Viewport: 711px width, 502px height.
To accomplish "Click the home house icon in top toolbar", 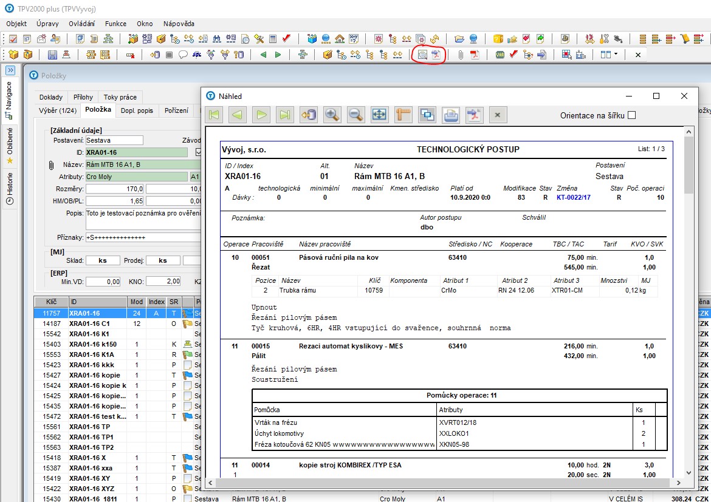I will [340, 39].
